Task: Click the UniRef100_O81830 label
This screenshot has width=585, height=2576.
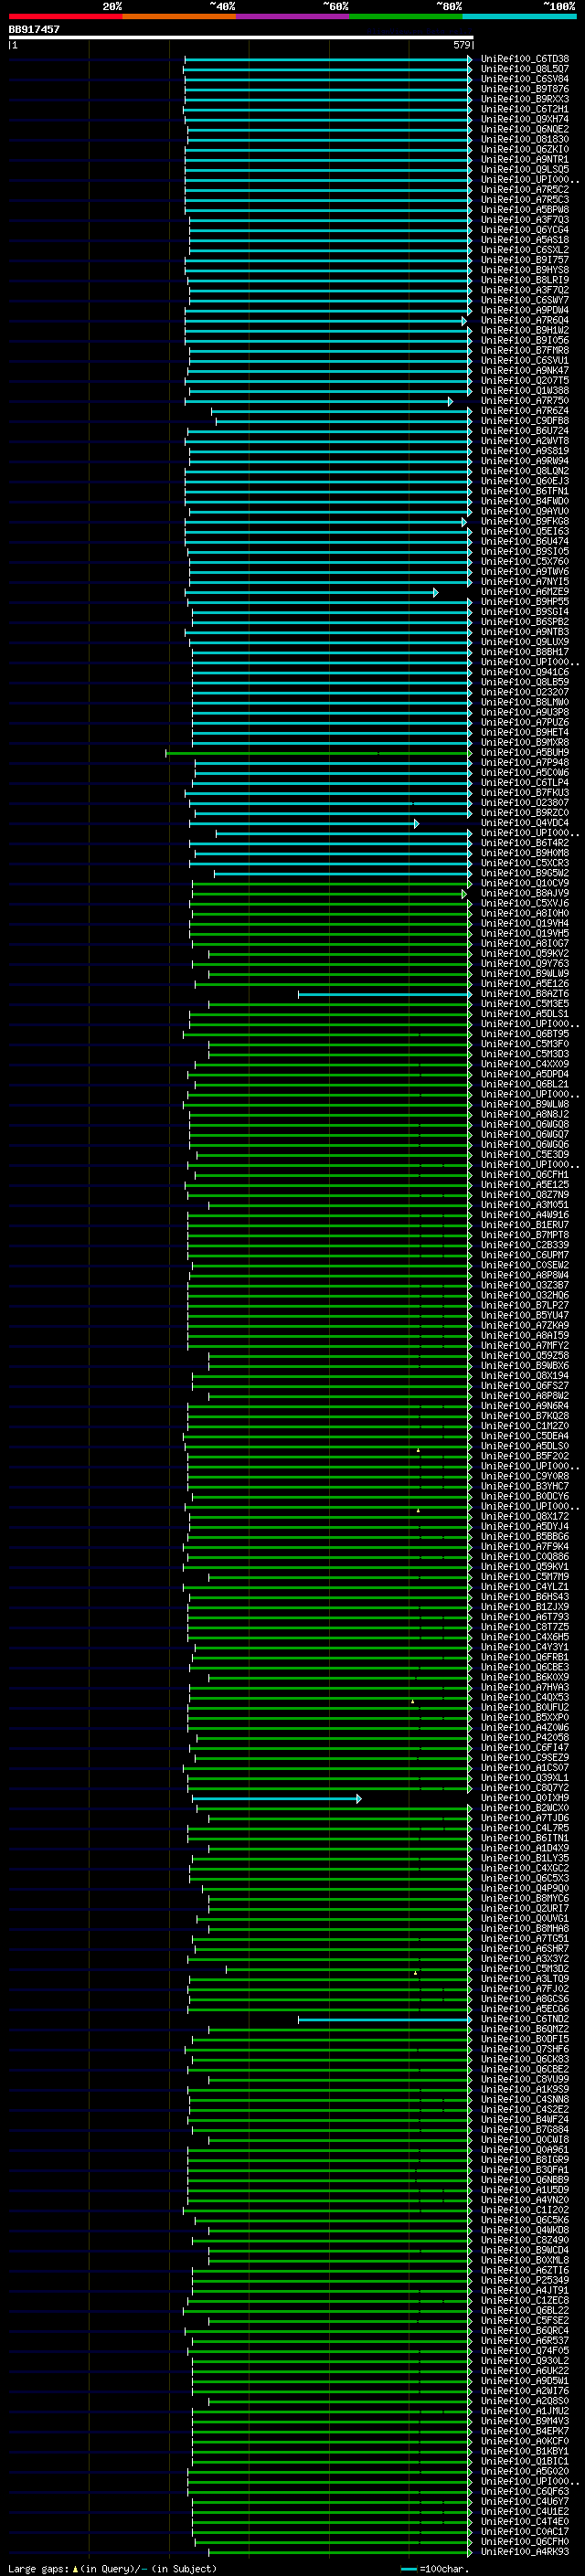Action: tap(525, 139)
